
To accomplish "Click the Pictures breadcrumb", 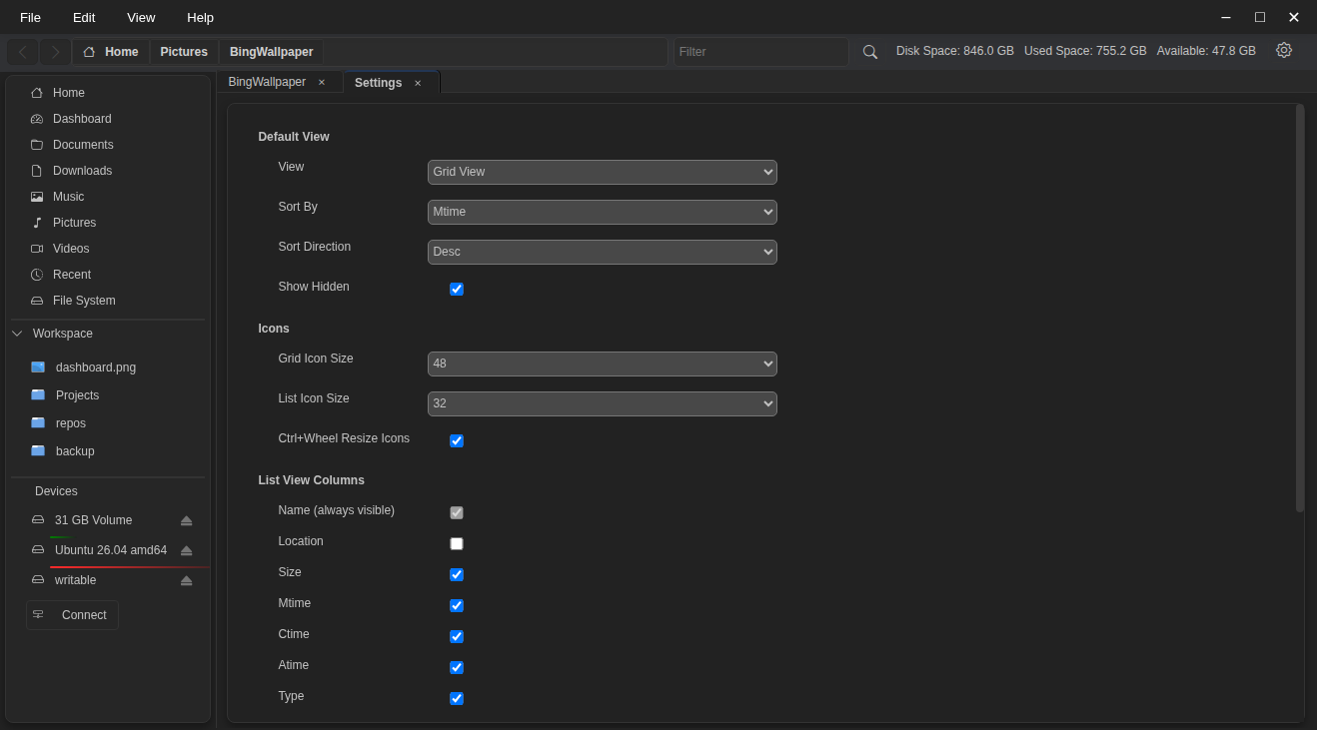I will point(184,52).
